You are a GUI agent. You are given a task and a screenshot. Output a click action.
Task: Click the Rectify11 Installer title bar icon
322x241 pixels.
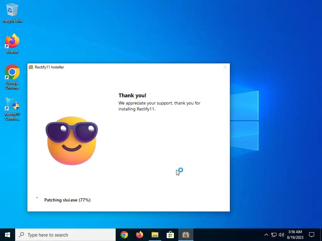(x=31, y=67)
